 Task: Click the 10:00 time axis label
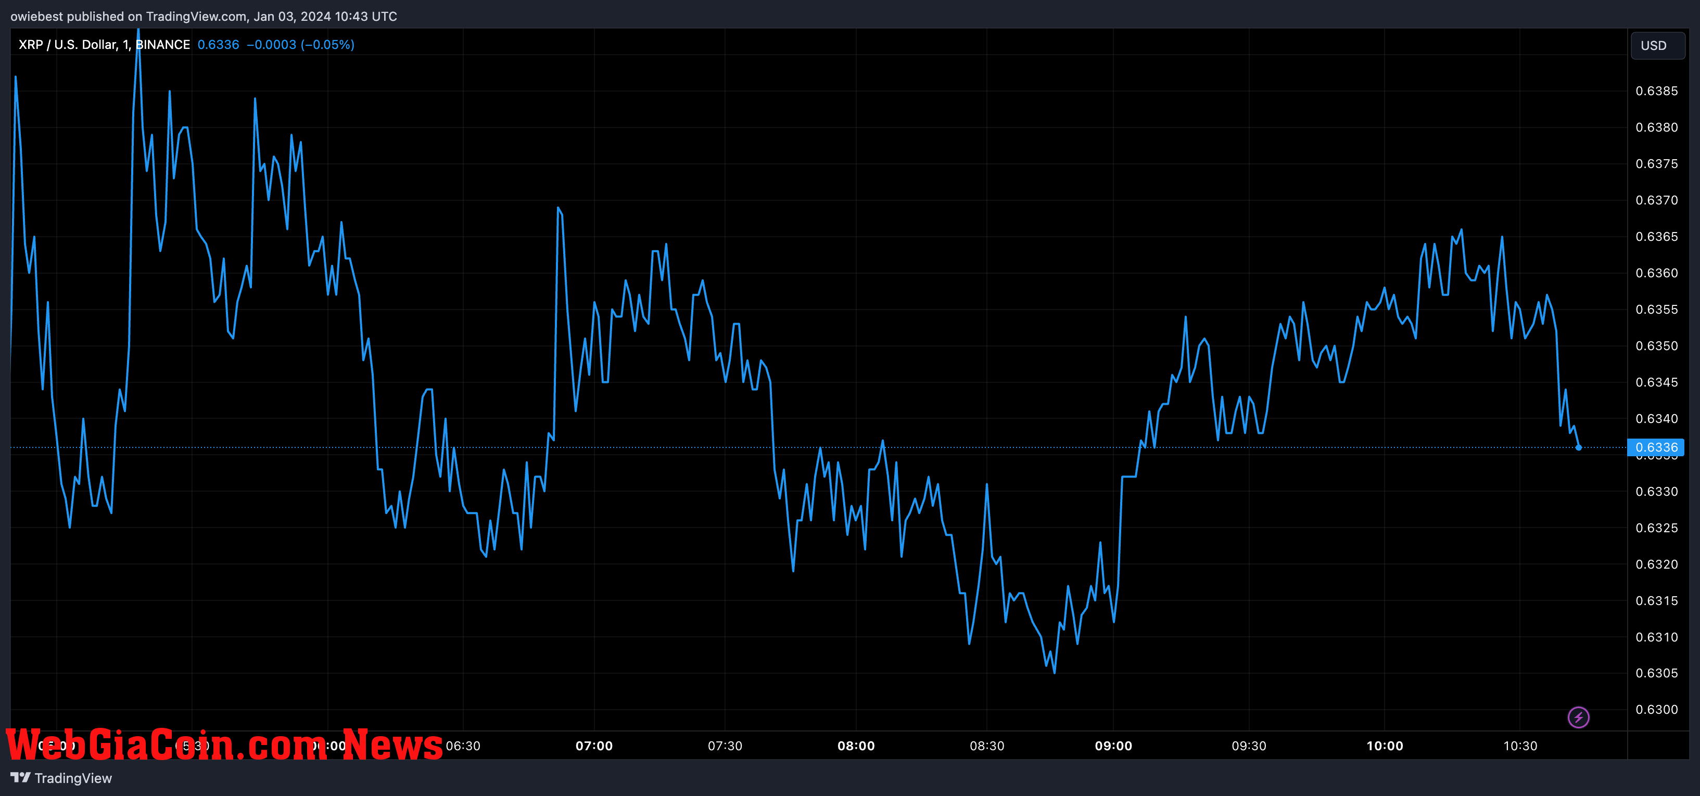tap(1385, 746)
